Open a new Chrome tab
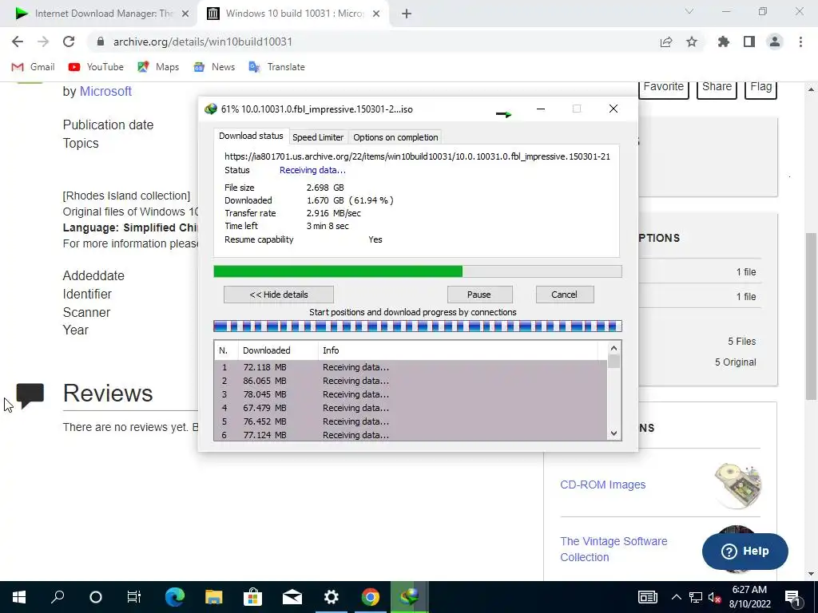This screenshot has width=818, height=613. pyautogui.click(x=407, y=14)
